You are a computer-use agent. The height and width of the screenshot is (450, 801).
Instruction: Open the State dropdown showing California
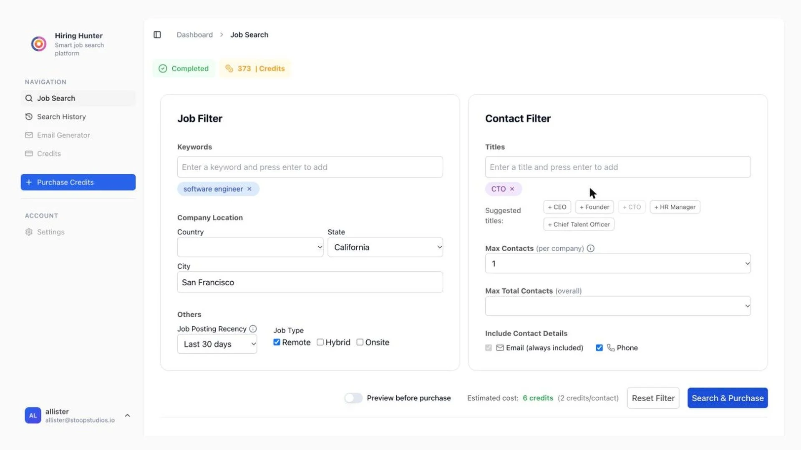point(385,247)
